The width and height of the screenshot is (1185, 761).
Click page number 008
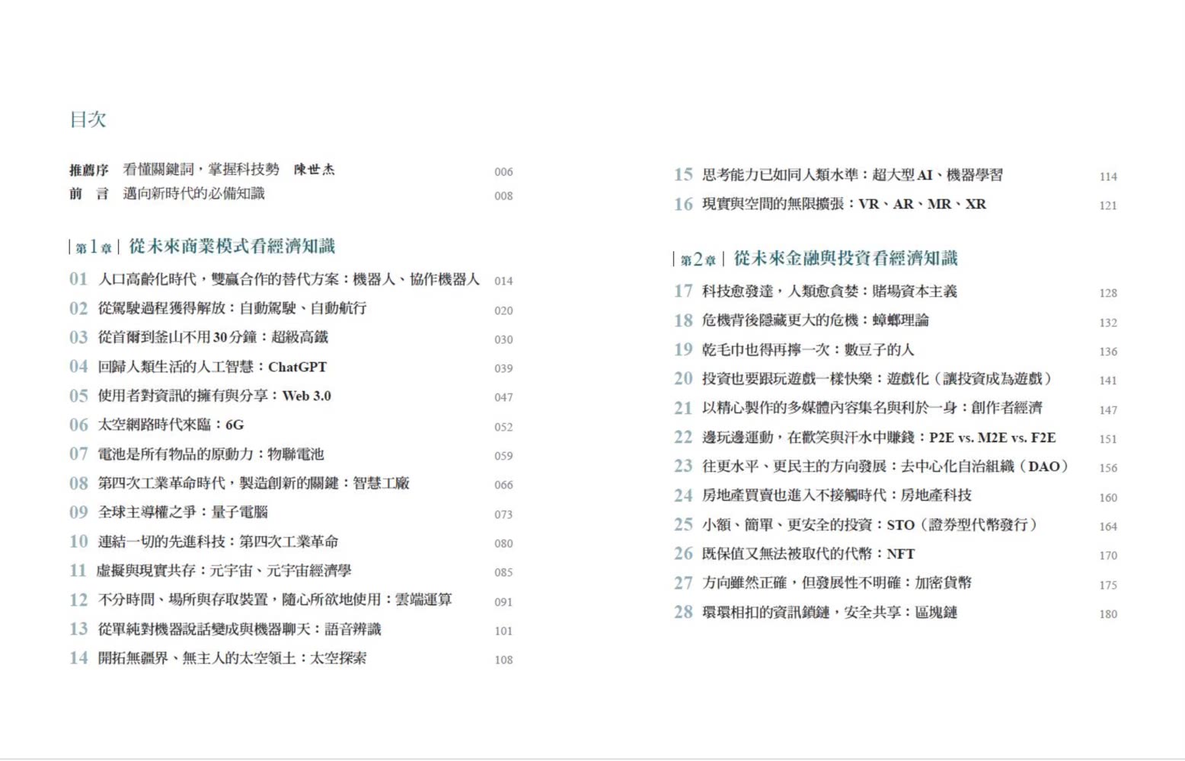pyautogui.click(x=503, y=196)
